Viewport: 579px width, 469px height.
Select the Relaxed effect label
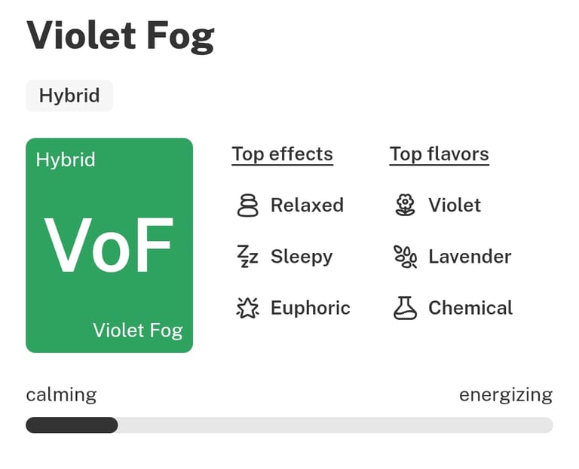tap(307, 206)
